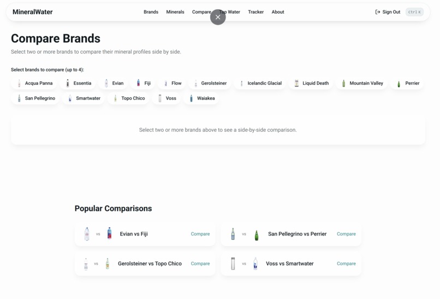Click the 'San Pellegrino vs Perrier' title
The height and width of the screenshot is (299, 440).
tap(297, 234)
